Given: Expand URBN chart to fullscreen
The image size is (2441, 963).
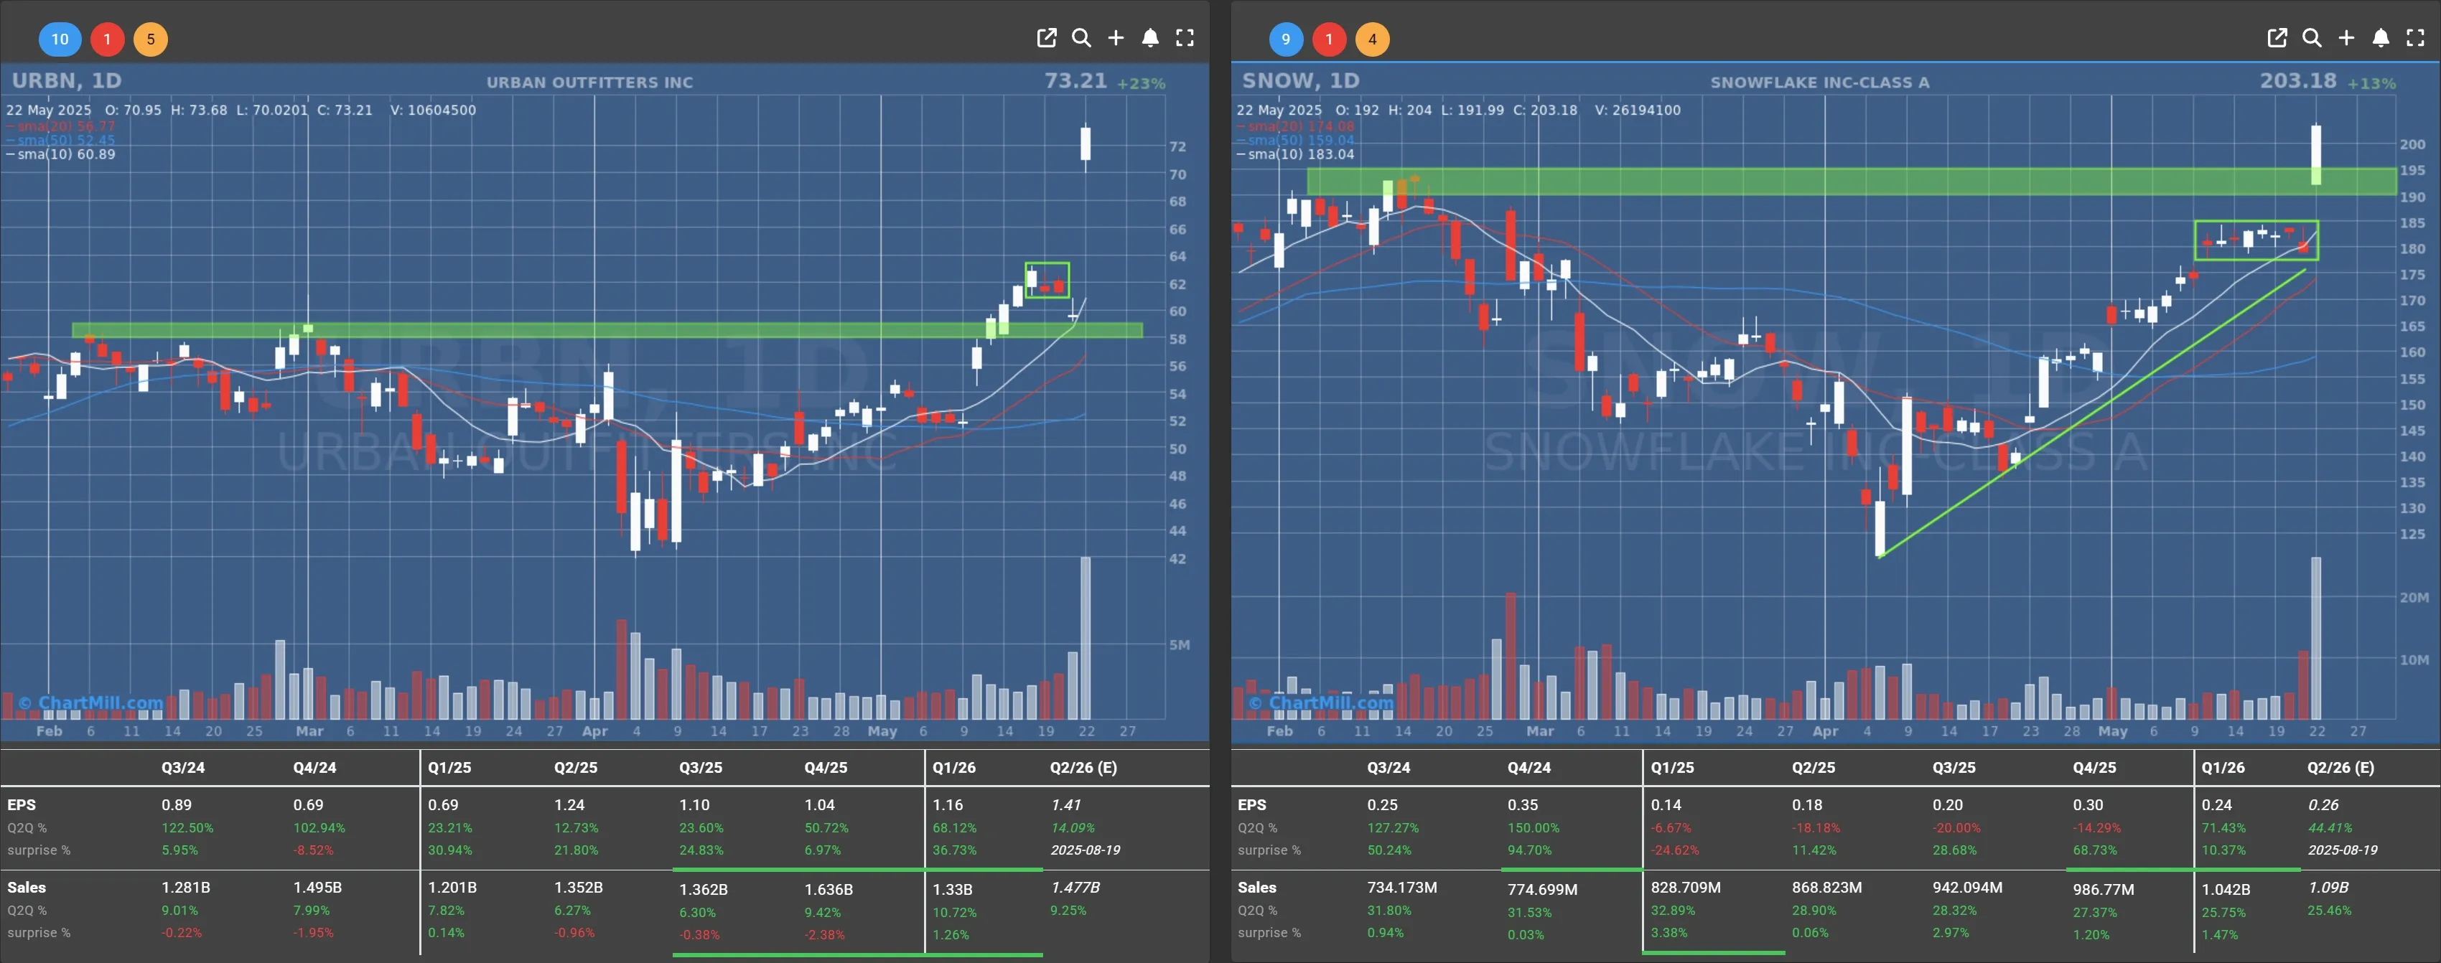Looking at the screenshot, I should pos(1185,38).
